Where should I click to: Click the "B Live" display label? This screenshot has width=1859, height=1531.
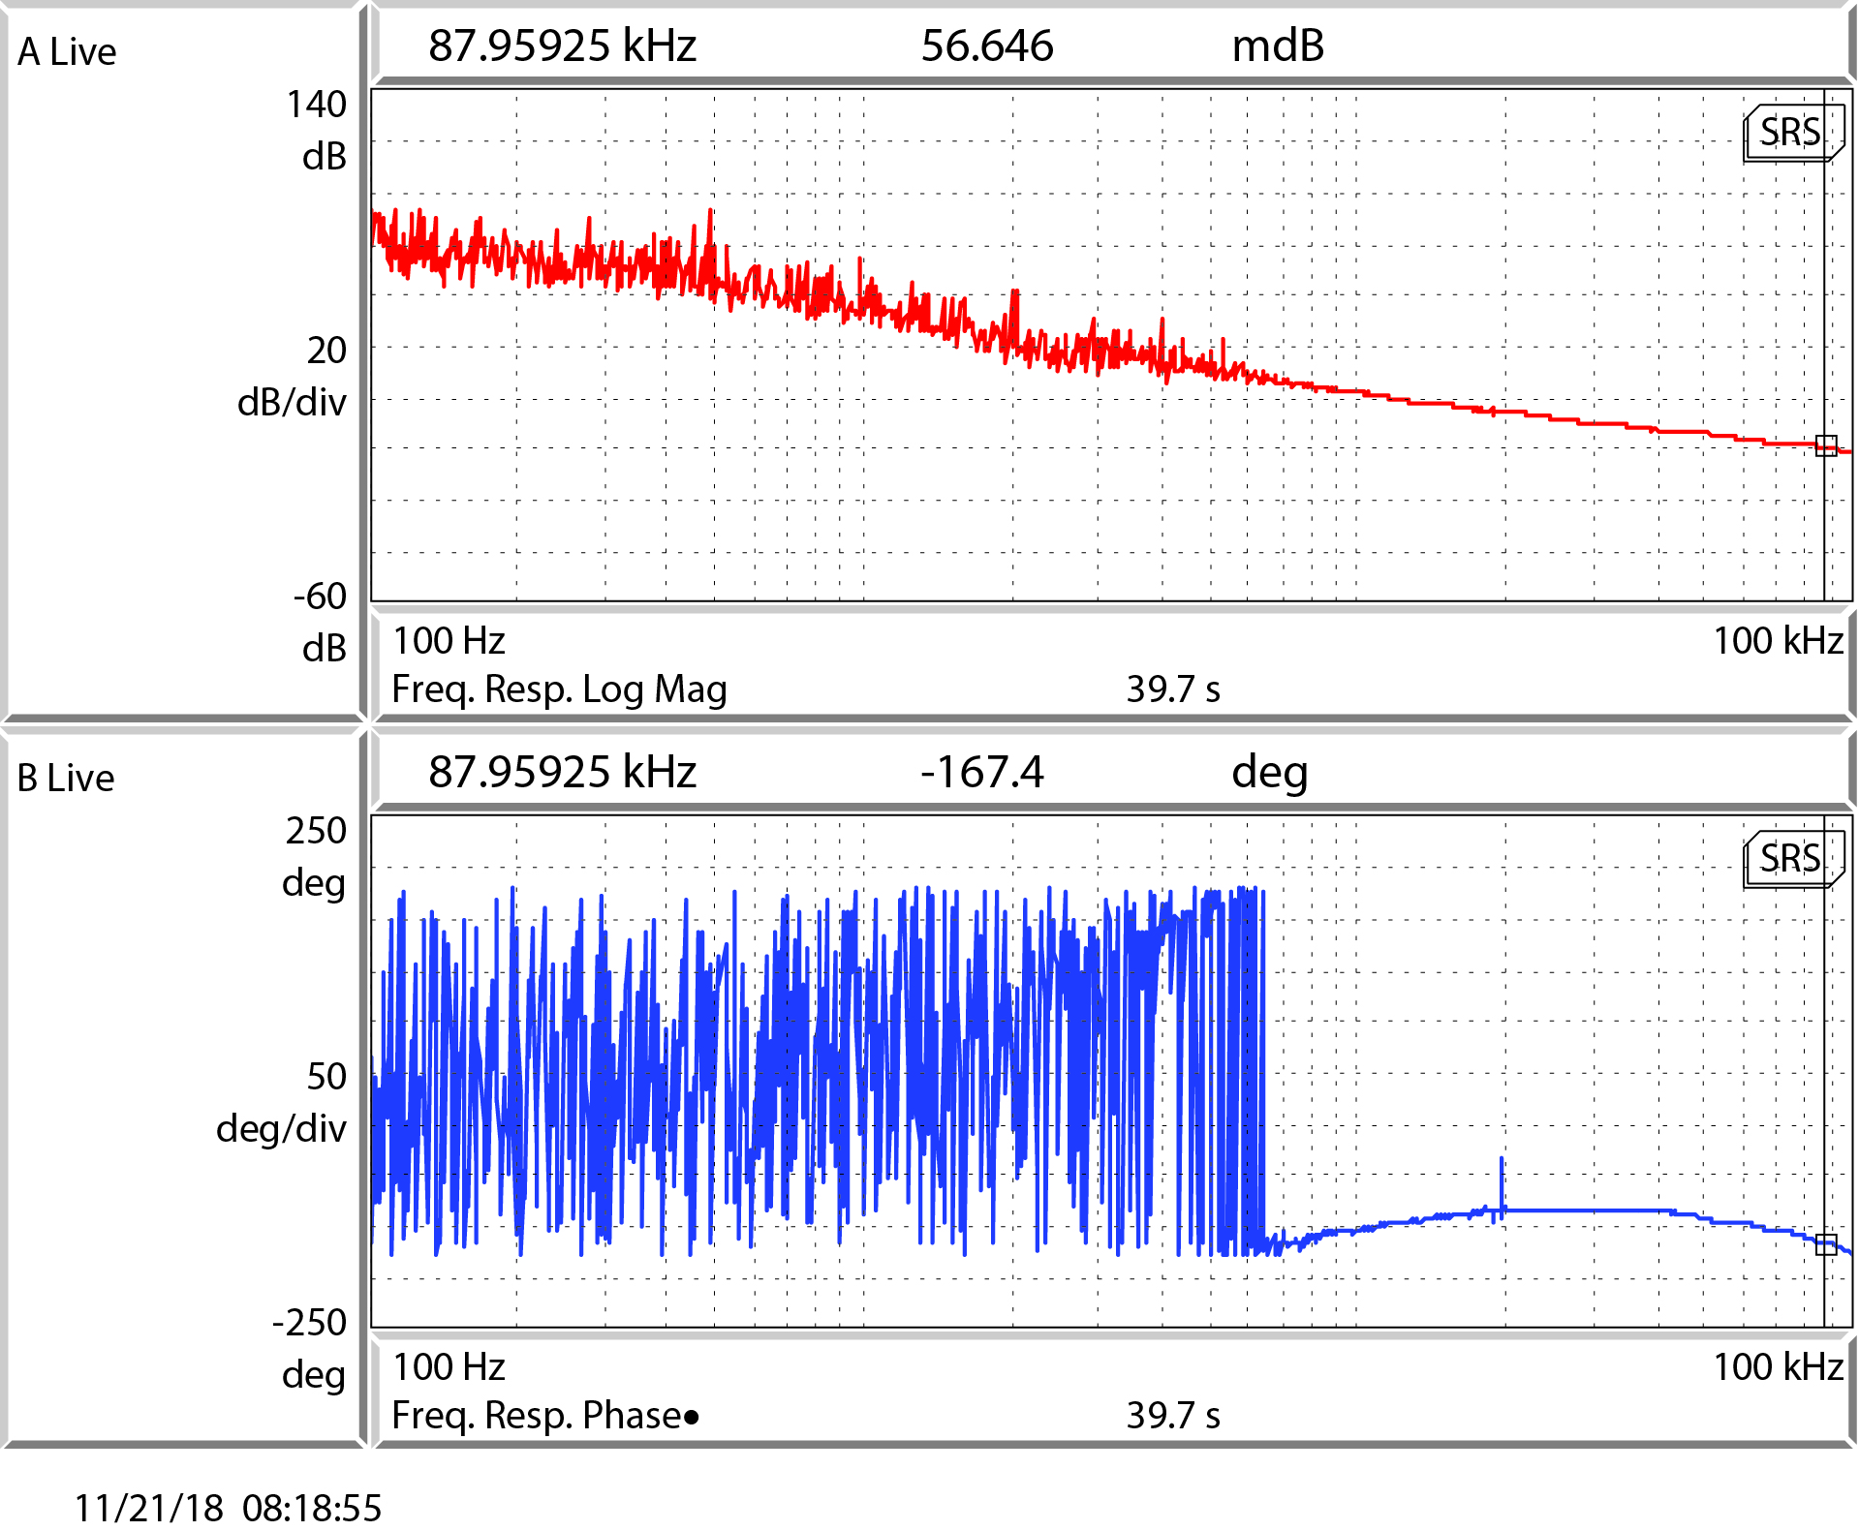pyautogui.click(x=66, y=779)
